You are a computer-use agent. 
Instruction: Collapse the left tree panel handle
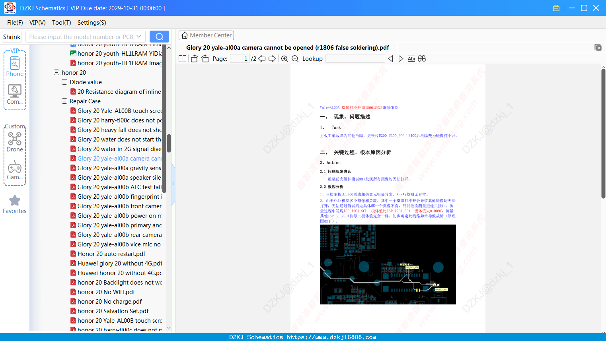pyautogui.click(x=173, y=184)
